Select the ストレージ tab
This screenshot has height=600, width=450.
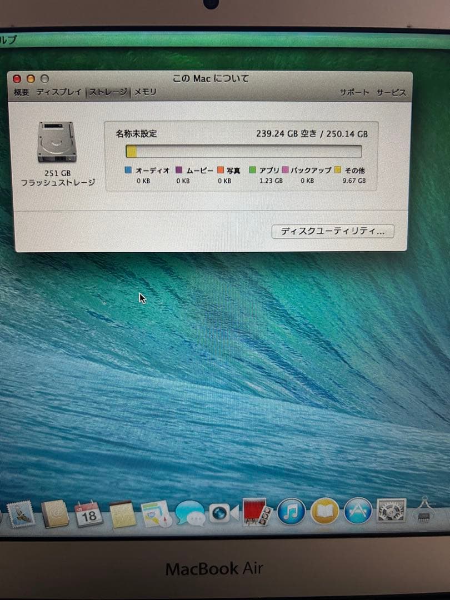click(108, 92)
